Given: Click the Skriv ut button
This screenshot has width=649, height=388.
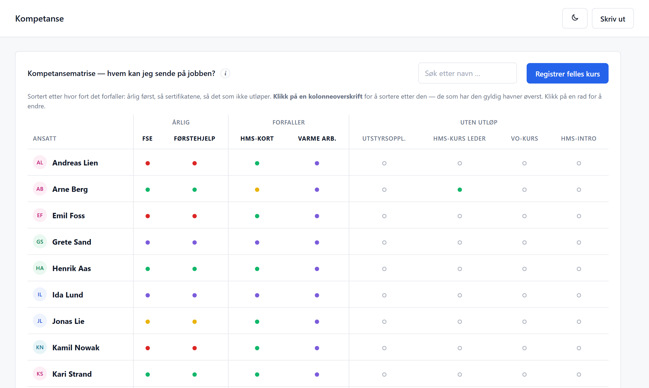Looking at the screenshot, I should [x=613, y=18].
